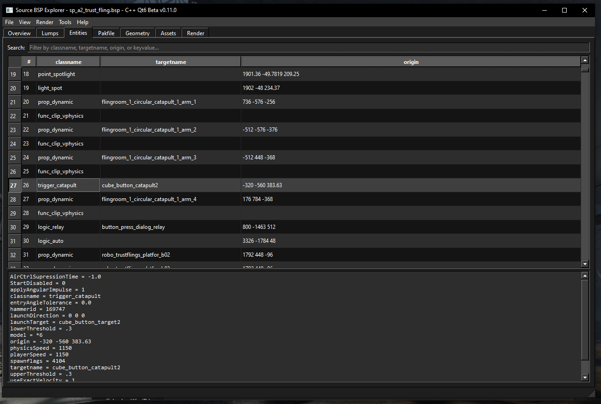The width and height of the screenshot is (601, 404).
Task: Select the logic_relay classname cell
Action: click(x=69, y=227)
